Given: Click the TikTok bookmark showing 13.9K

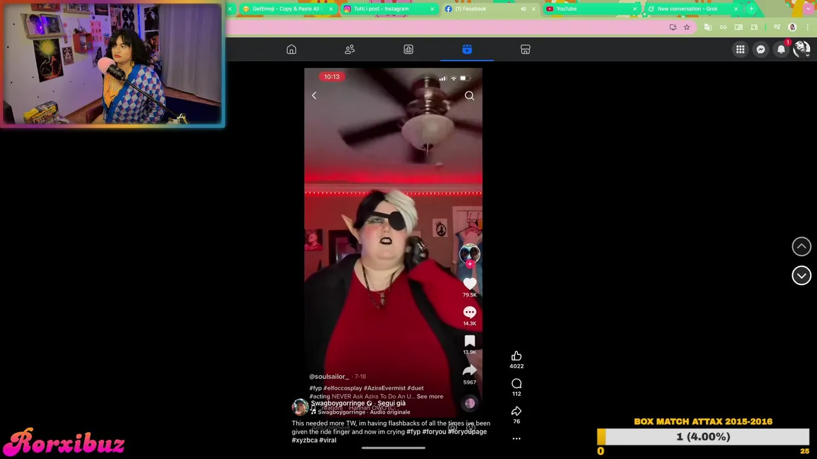Looking at the screenshot, I should (470, 341).
